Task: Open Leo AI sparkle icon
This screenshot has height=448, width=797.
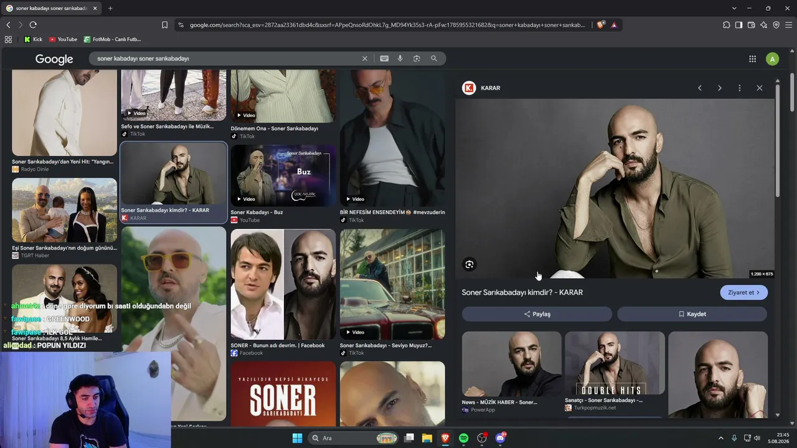Action: (x=763, y=25)
